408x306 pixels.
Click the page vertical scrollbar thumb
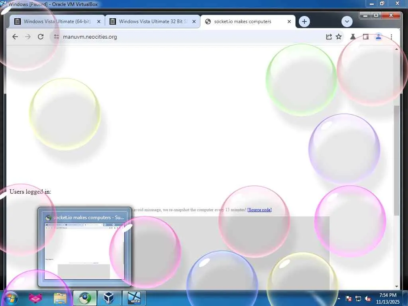[x=396, y=160]
